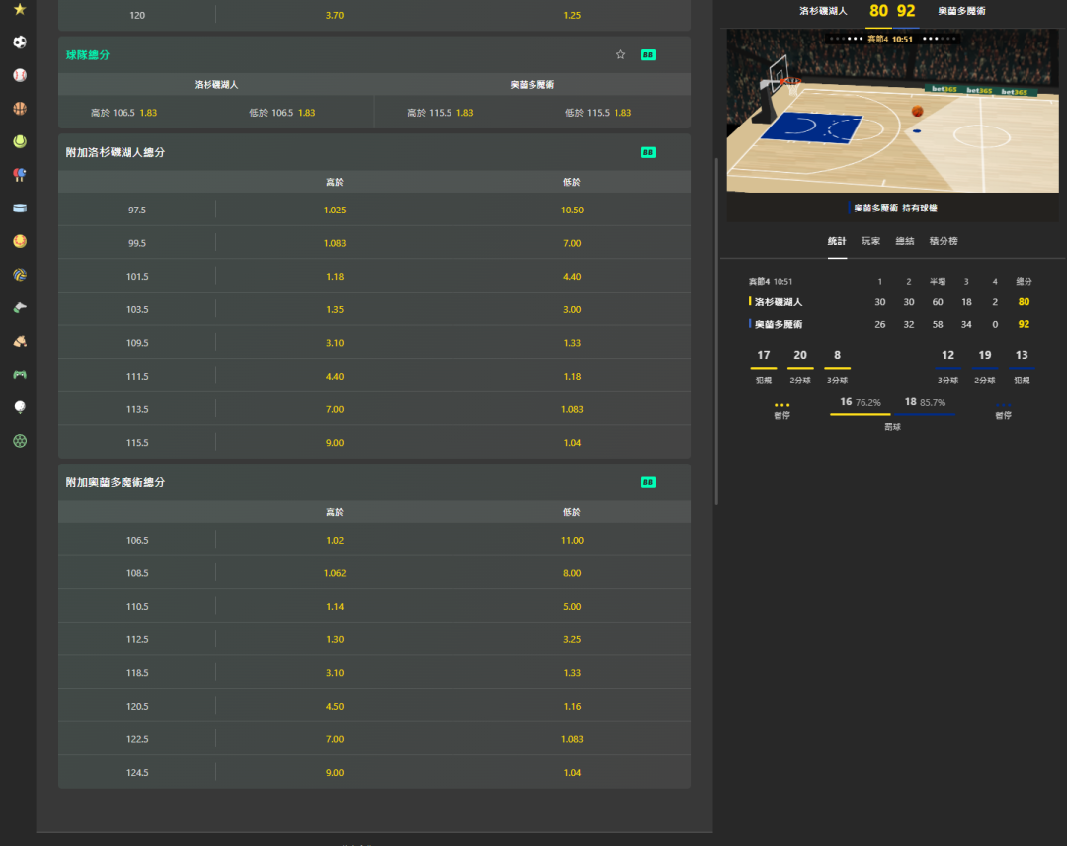Viewport: 1067px width, 846px height.
Task: Click 奧蘭多魔術 持有球權 possession label
Action: 895,209
